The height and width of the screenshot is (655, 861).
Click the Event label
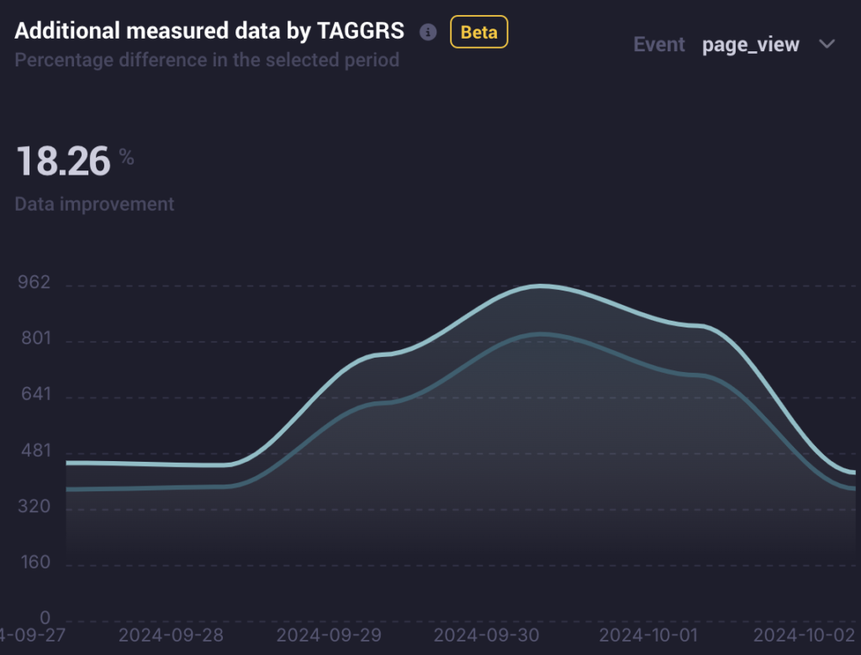[x=659, y=45]
